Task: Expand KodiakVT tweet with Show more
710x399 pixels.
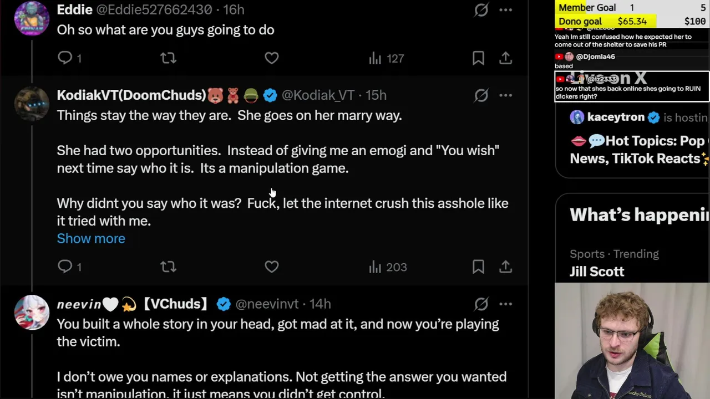Action: 91,238
